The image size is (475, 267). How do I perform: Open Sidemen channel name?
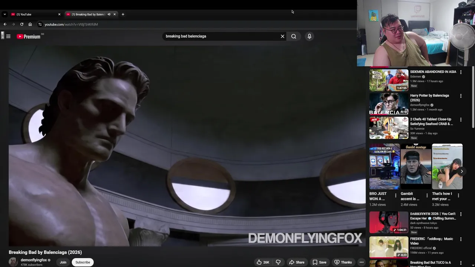coord(416,77)
